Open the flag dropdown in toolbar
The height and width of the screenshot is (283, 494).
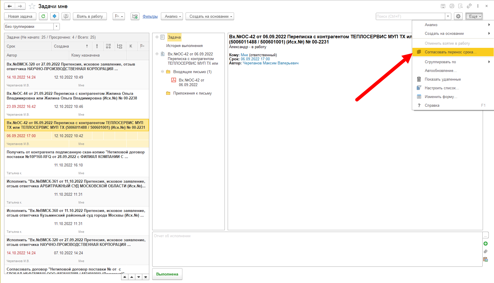pos(119,16)
